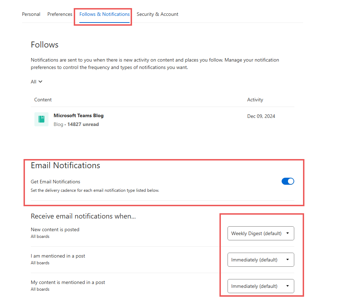The image size is (342, 297).
Task: Toggle the Get Email Notifications switch
Action: tap(288, 181)
